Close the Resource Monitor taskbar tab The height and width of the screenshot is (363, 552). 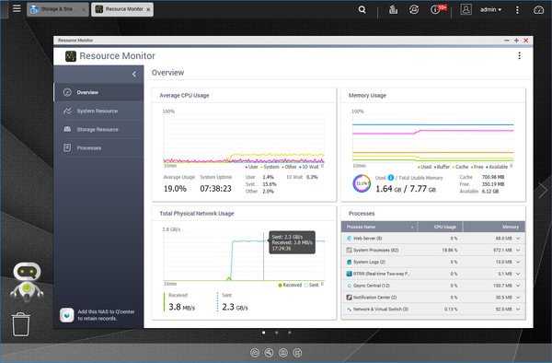(x=148, y=9)
